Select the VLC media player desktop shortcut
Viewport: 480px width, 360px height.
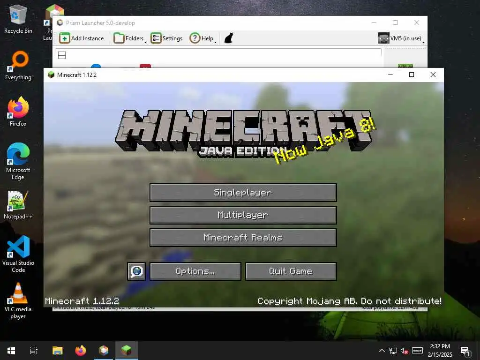(18, 301)
